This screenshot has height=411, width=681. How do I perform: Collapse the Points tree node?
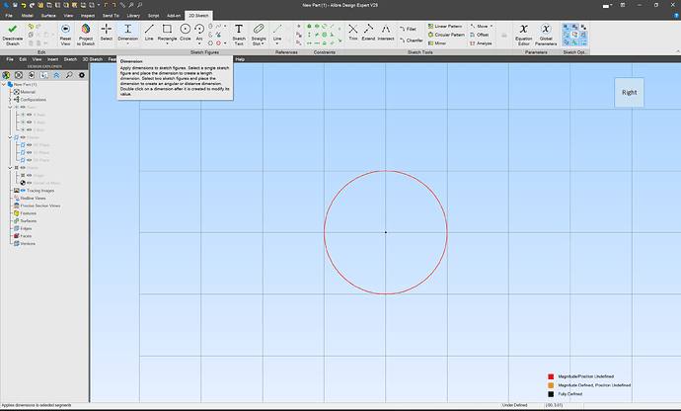tap(10, 167)
